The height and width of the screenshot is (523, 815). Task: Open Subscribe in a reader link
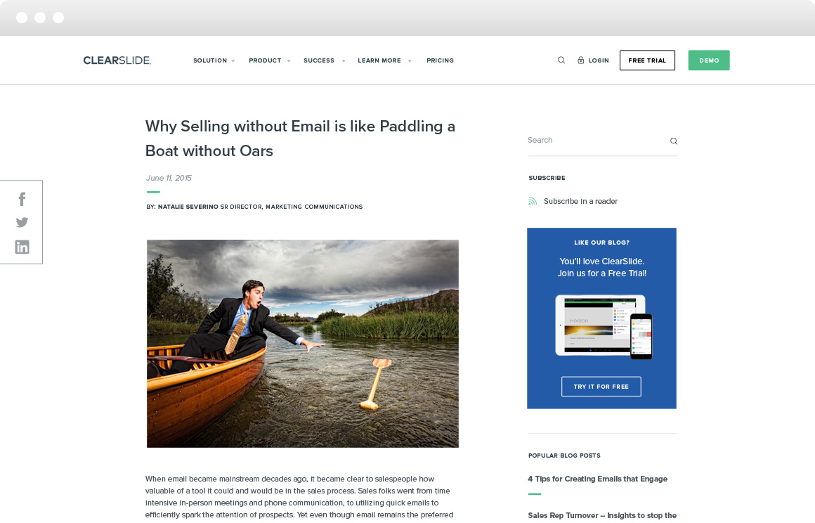point(580,201)
